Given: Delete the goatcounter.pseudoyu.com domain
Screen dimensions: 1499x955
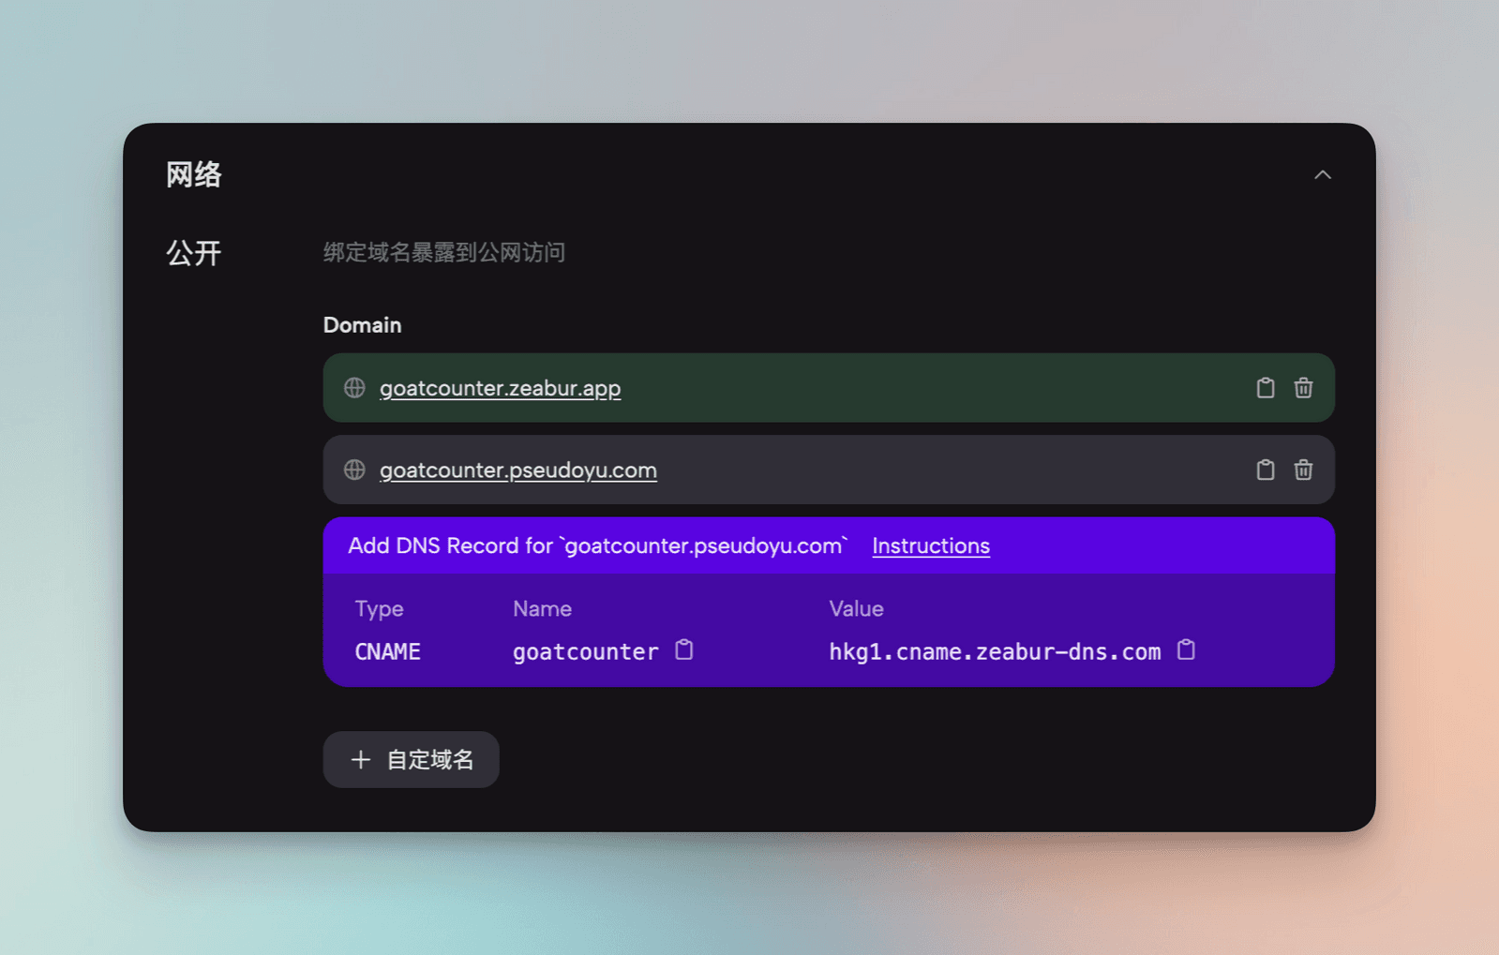Looking at the screenshot, I should coord(1303,470).
